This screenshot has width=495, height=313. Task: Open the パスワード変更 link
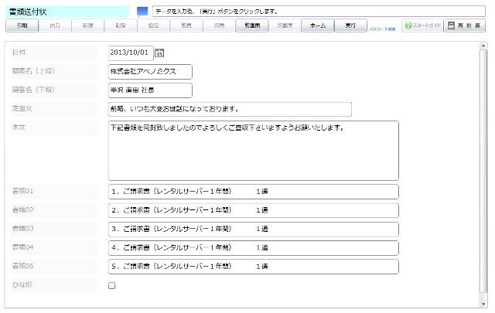click(x=383, y=28)
